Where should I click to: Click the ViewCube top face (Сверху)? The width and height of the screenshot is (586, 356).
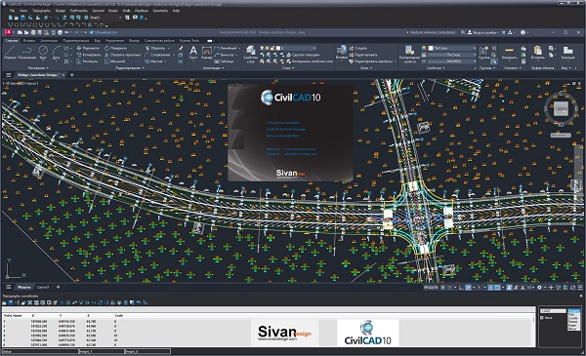[x=561, y=108]
